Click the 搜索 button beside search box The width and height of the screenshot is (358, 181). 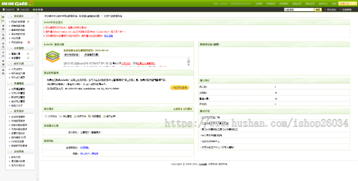pyautogui.click(x=318, y=10)
